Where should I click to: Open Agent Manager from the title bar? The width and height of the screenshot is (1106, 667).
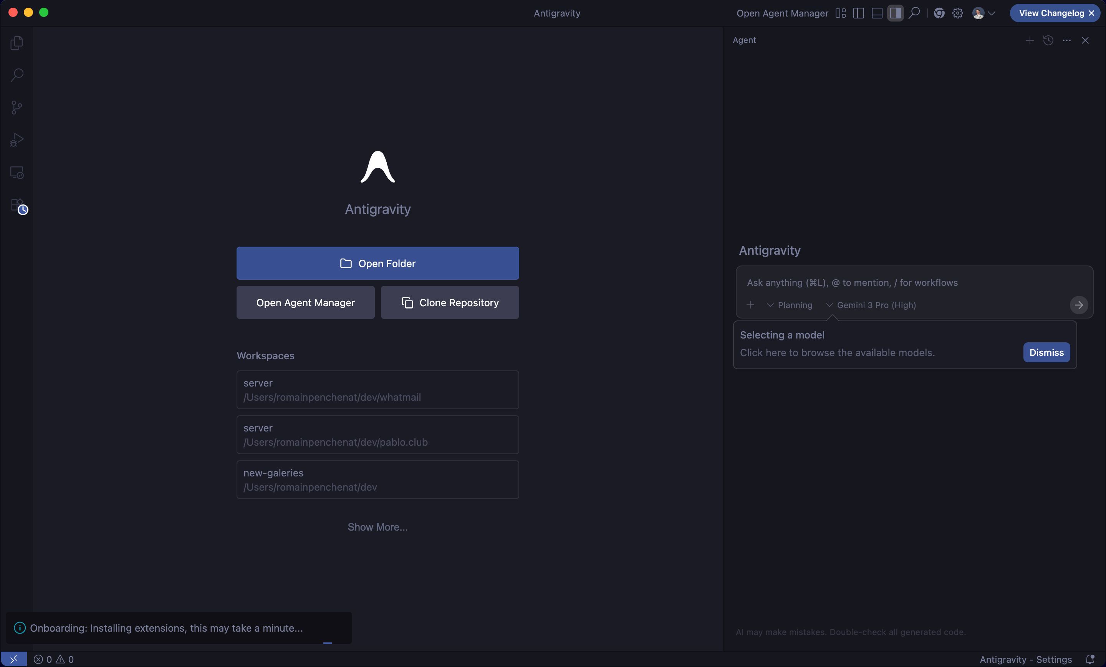click(x=782, y=13)
